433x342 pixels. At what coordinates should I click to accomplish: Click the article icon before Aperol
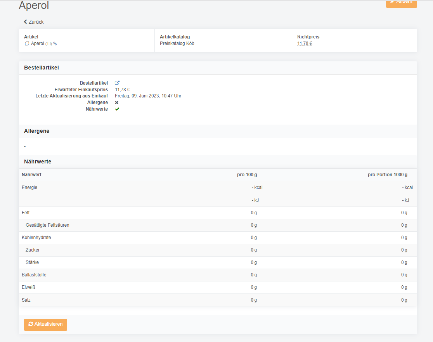pyautogui.click(x=27, y=43)
